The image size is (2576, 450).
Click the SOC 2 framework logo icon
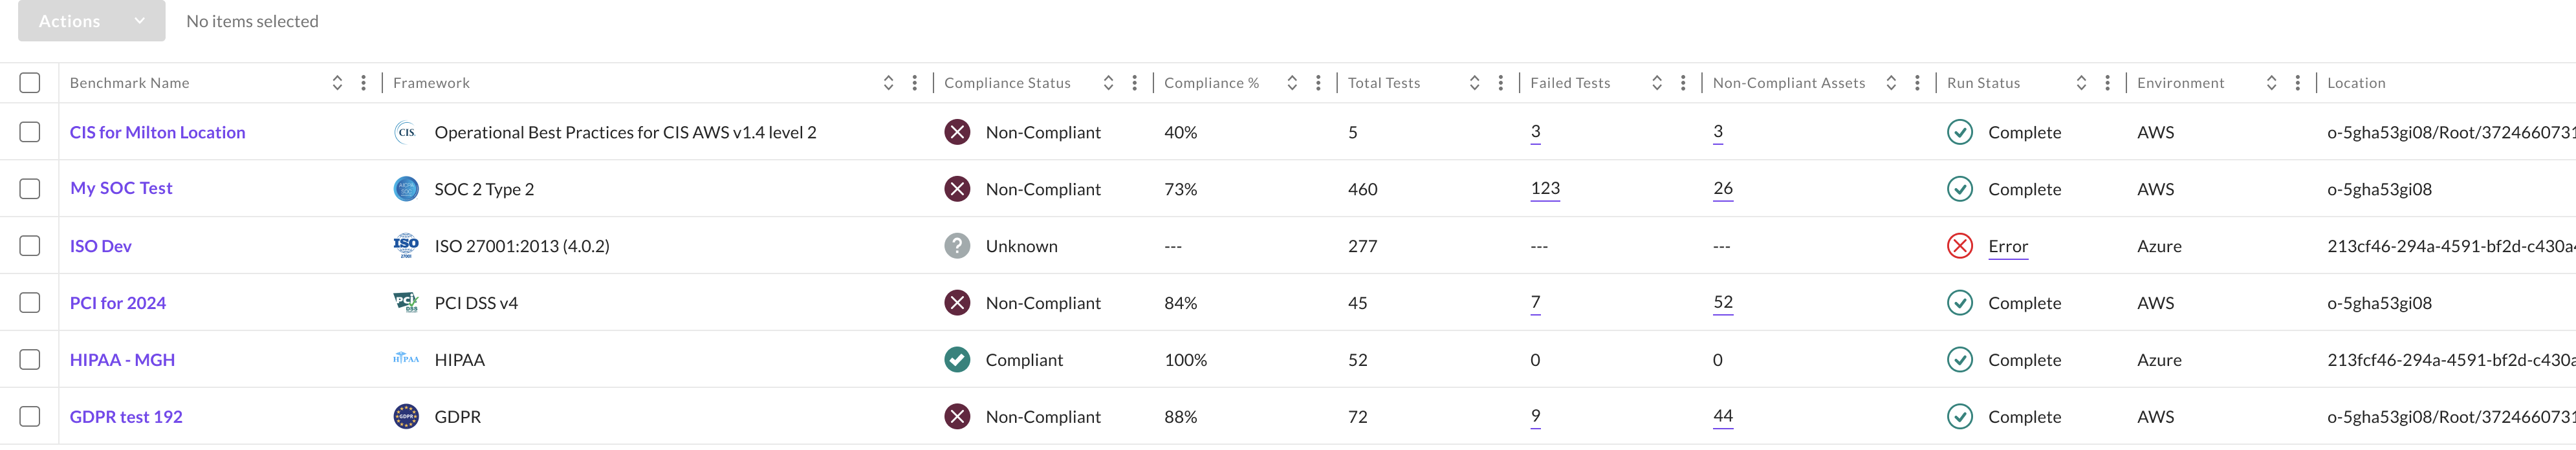[406, 189]
